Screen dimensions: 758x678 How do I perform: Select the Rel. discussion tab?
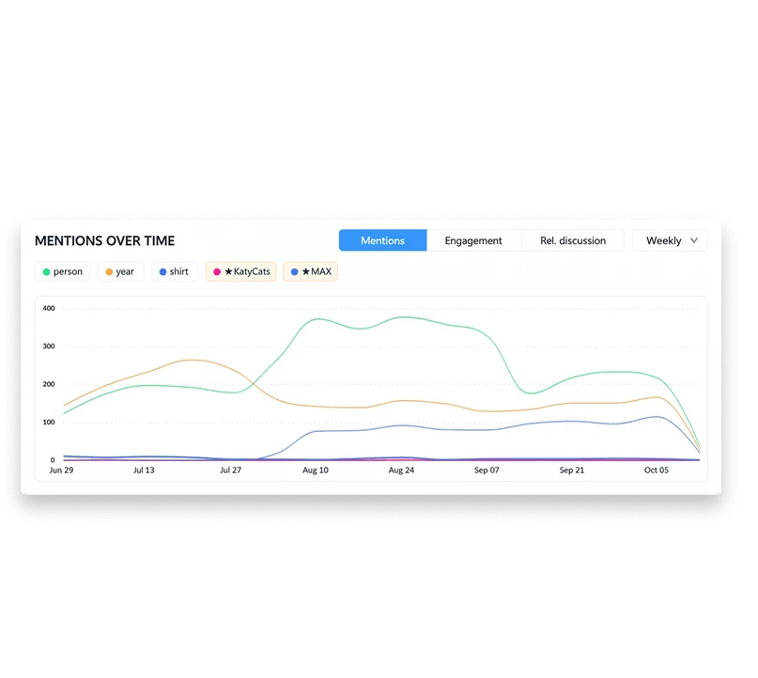point(572,240)
